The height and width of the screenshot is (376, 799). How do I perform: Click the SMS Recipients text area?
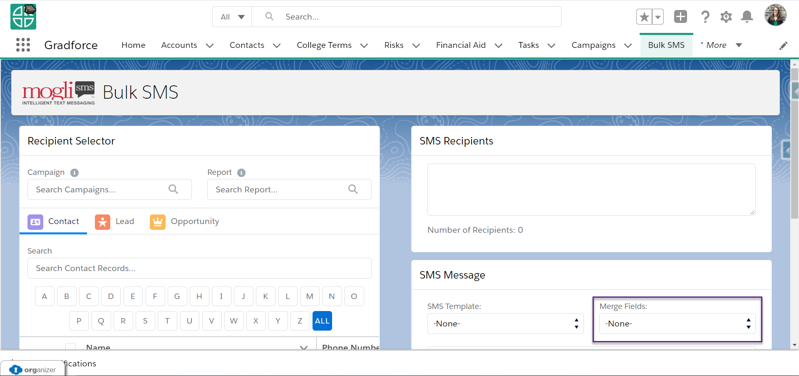point(591,189)
